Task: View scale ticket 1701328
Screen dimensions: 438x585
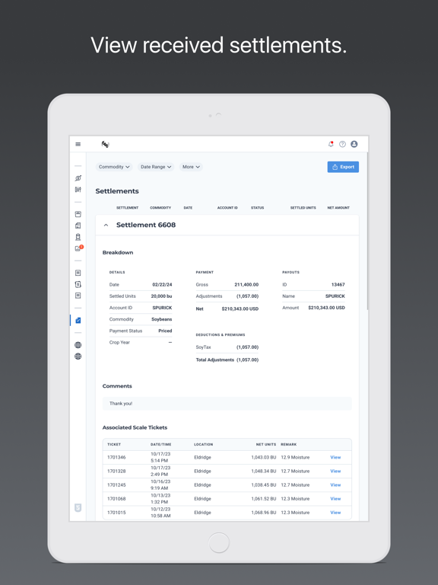Action: (x=335, y=472)
